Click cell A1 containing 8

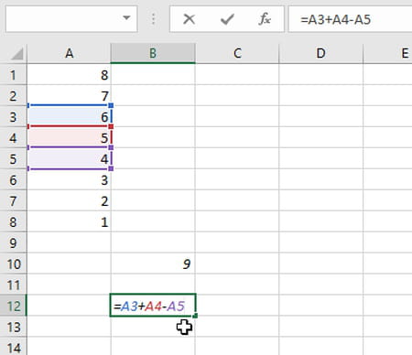click(69, 75)
